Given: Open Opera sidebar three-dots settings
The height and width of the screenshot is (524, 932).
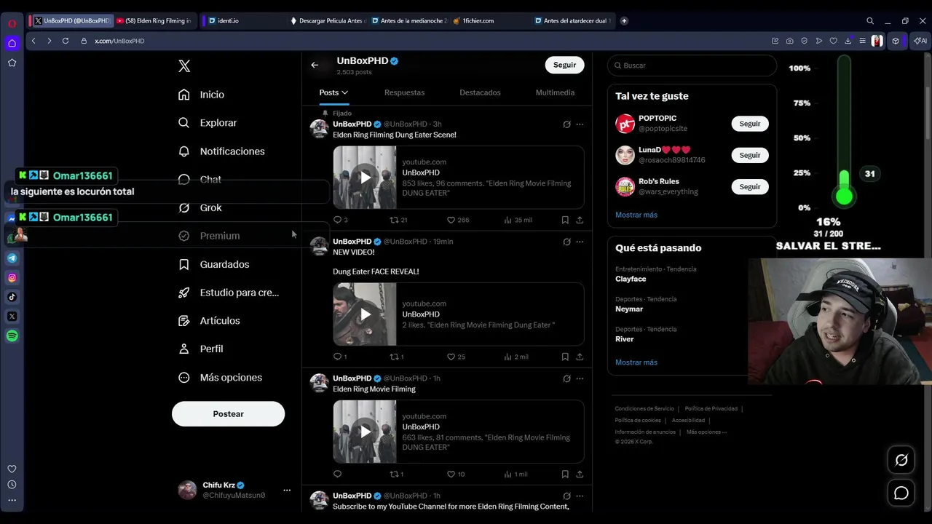Looking at the screenshot, I should (12, 500).
